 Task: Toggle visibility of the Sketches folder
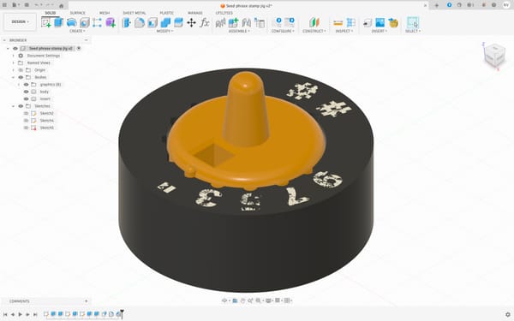coord(21,106)
